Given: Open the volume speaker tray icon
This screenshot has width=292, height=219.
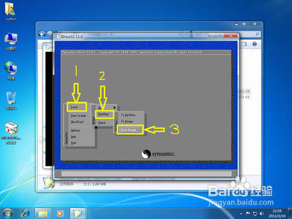Looking at the screenshot, I should [x=262, y=214].
